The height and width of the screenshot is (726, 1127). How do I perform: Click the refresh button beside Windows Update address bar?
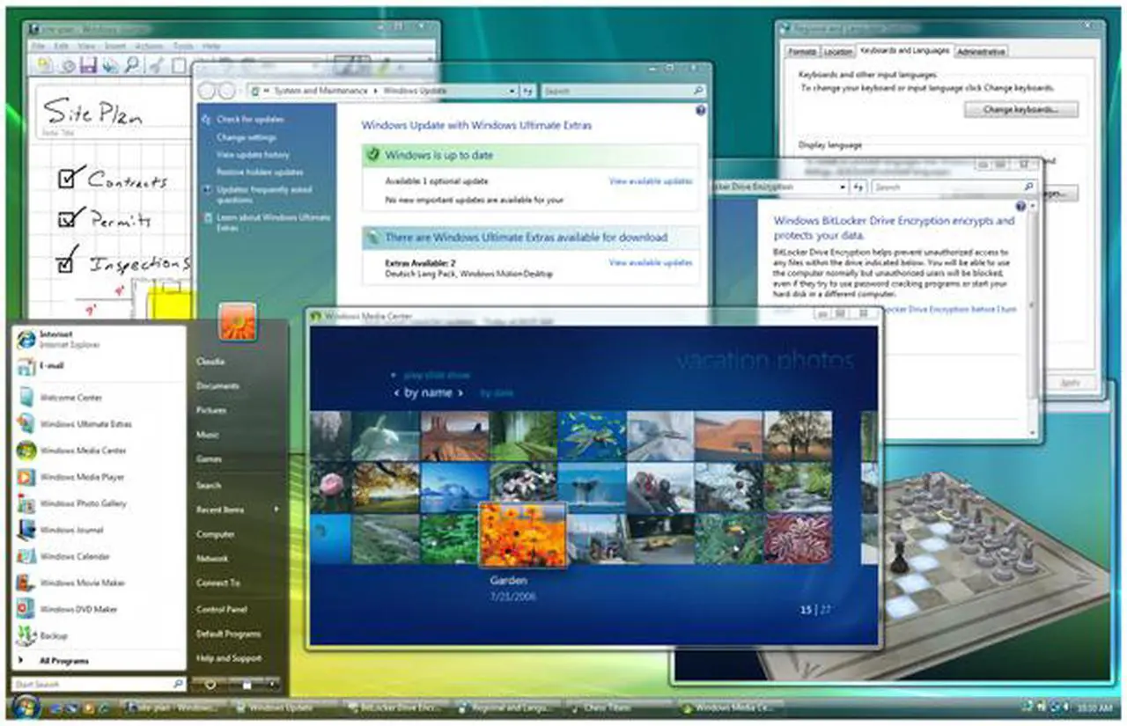527,91
